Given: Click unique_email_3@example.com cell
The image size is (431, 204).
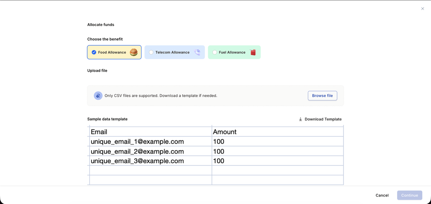Looking at the screenshot, I should 151,161.
